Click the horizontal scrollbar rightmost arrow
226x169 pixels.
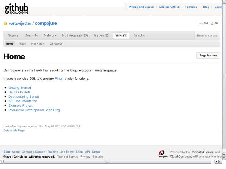click(220, 162)
